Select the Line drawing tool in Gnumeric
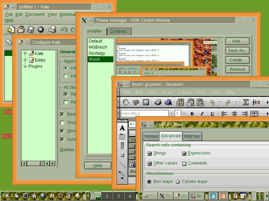This screenshot has height=201, width=269. [122, 164]
